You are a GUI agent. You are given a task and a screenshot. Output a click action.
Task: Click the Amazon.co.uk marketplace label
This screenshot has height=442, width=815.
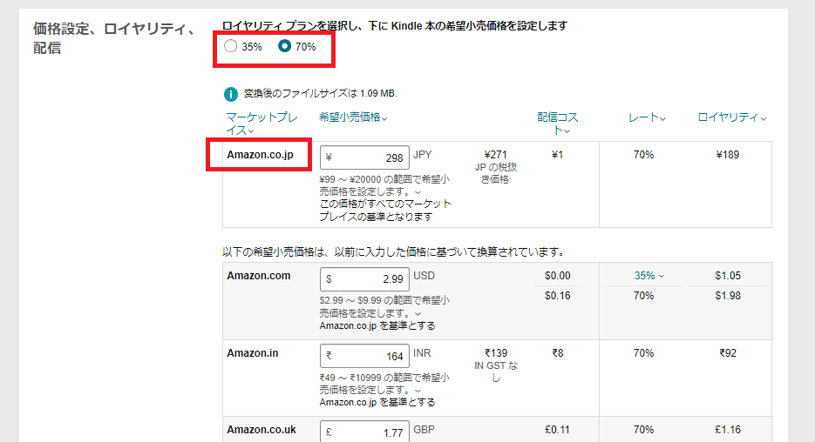pos(261,430)
